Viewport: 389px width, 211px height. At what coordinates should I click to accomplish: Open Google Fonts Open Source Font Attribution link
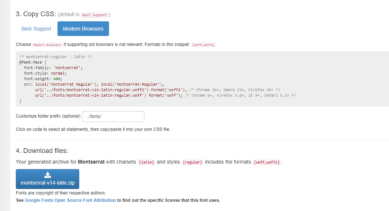[x=70, y=200]
